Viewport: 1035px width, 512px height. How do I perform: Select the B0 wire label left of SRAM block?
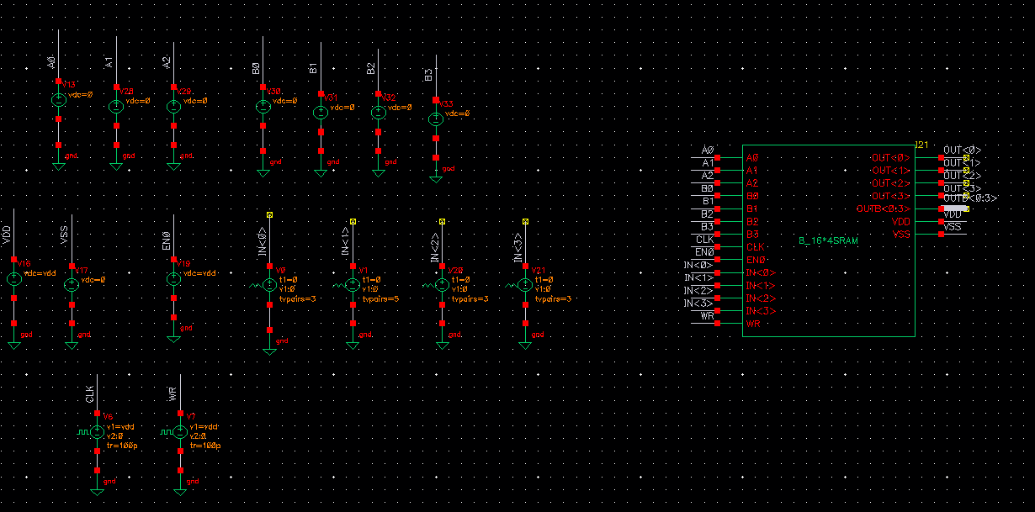708,188
